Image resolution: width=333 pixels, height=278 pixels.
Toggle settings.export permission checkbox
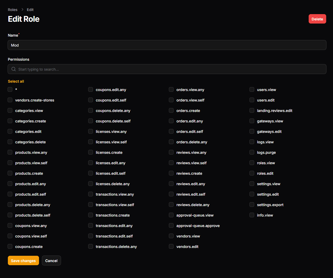tap(252, 205)
